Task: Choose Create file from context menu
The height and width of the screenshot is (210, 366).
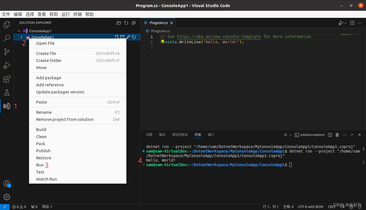Action: tap(78, 53)
